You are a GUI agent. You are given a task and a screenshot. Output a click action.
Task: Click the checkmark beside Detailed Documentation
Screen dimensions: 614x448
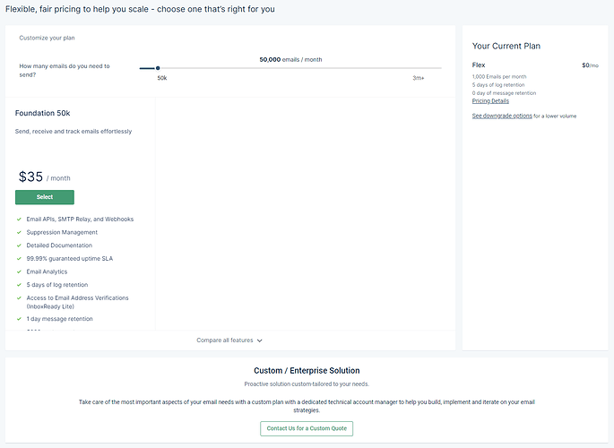(x=19, y=246)
